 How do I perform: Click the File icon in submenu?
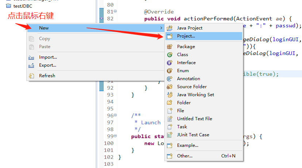[170, 111]
